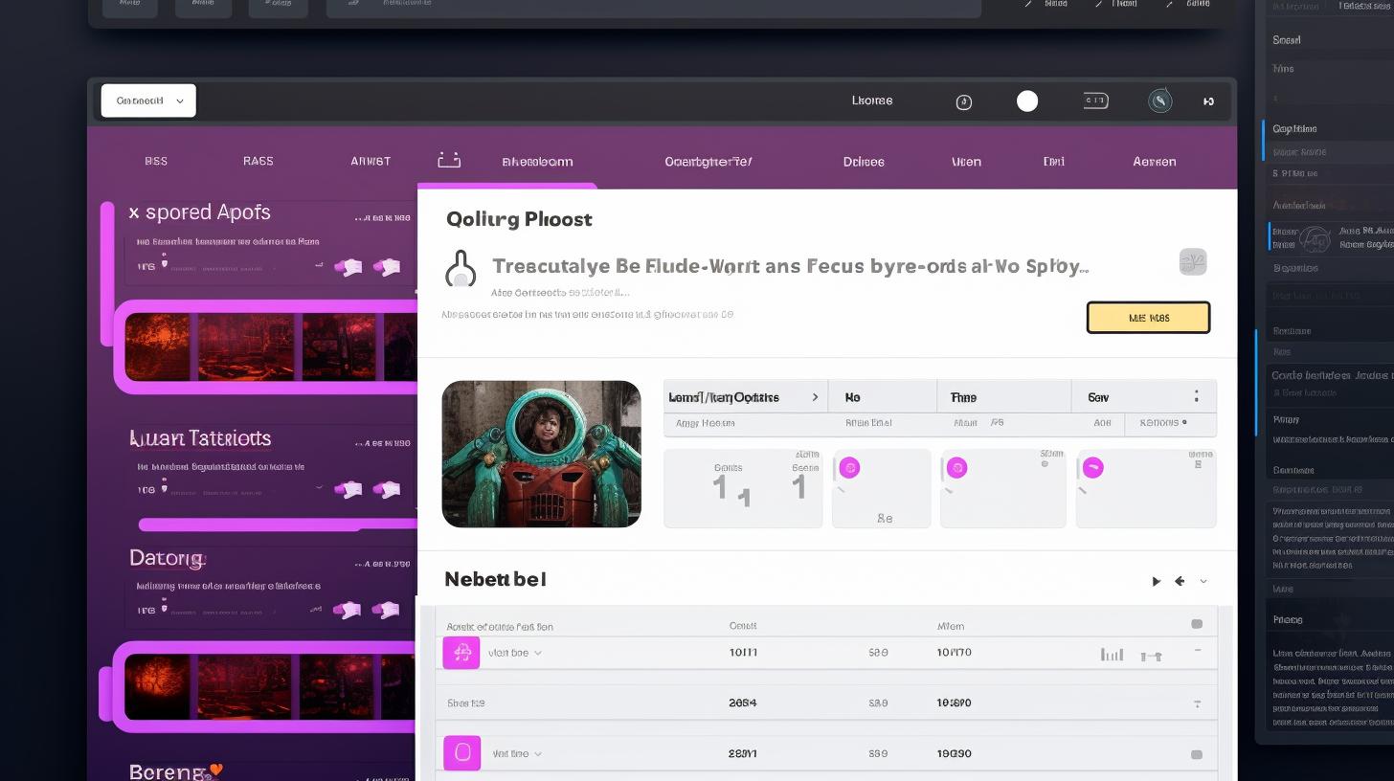Open the Coneecti dropdown at top left
The height and width of the screenshot is (781, 1394).
click(x=148, y=100)
